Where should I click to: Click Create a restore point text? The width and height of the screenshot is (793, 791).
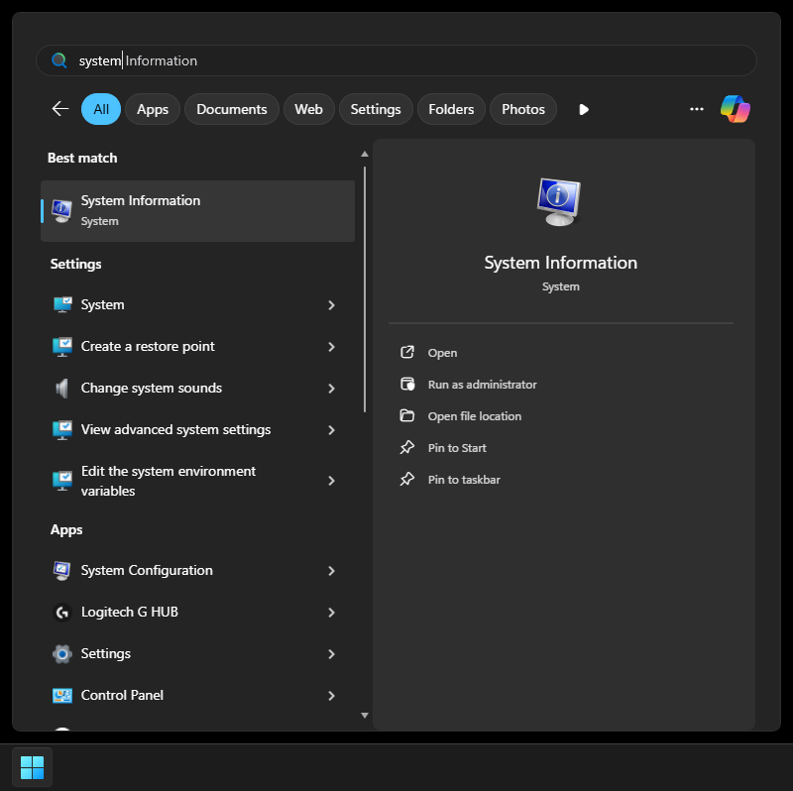(148, 347)
